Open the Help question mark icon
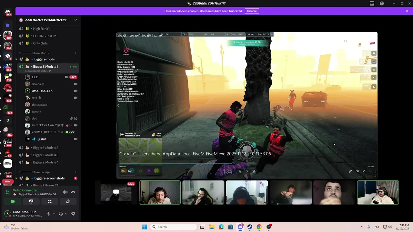This screenshot has height=232, width=413. click(x=382, y=4)
